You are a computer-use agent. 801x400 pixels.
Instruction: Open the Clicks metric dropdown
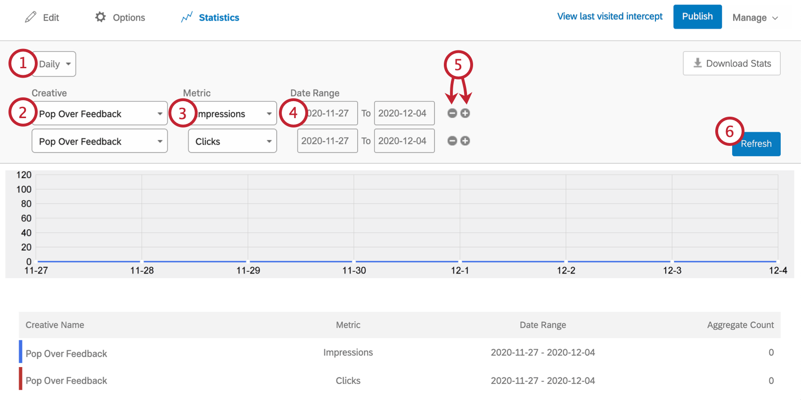232,141
